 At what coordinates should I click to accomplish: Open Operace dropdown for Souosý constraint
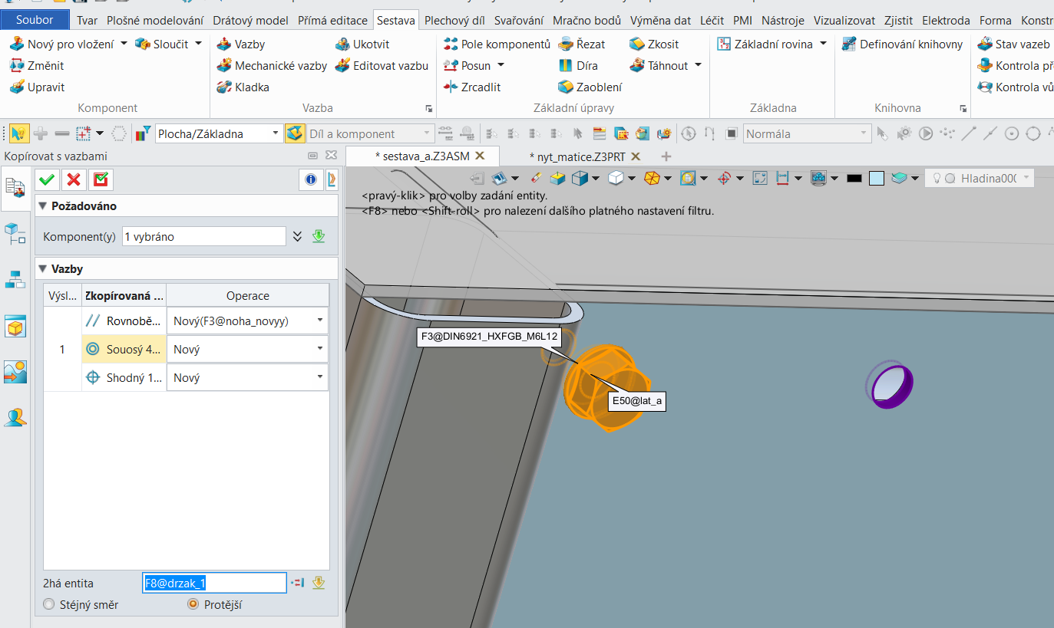tap(319, 350)
